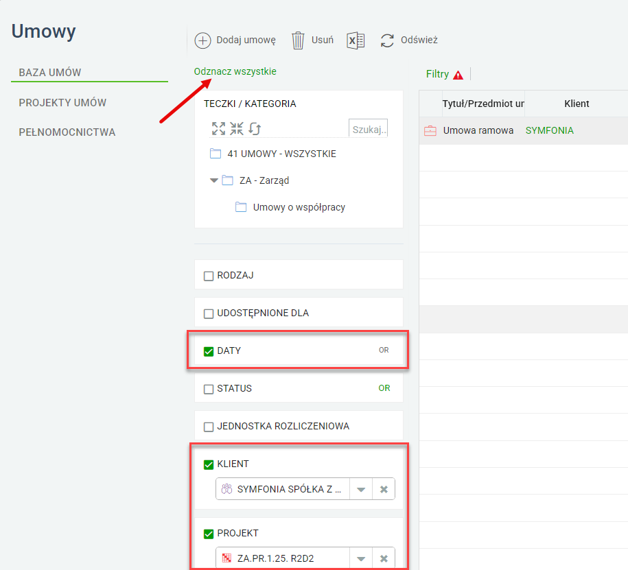Clear the KLIENT selection with the X
628x570 pixels.
[x=384, y=489]
